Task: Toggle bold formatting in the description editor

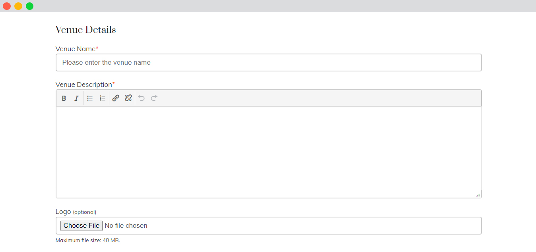Action: [x=64, y=98]
